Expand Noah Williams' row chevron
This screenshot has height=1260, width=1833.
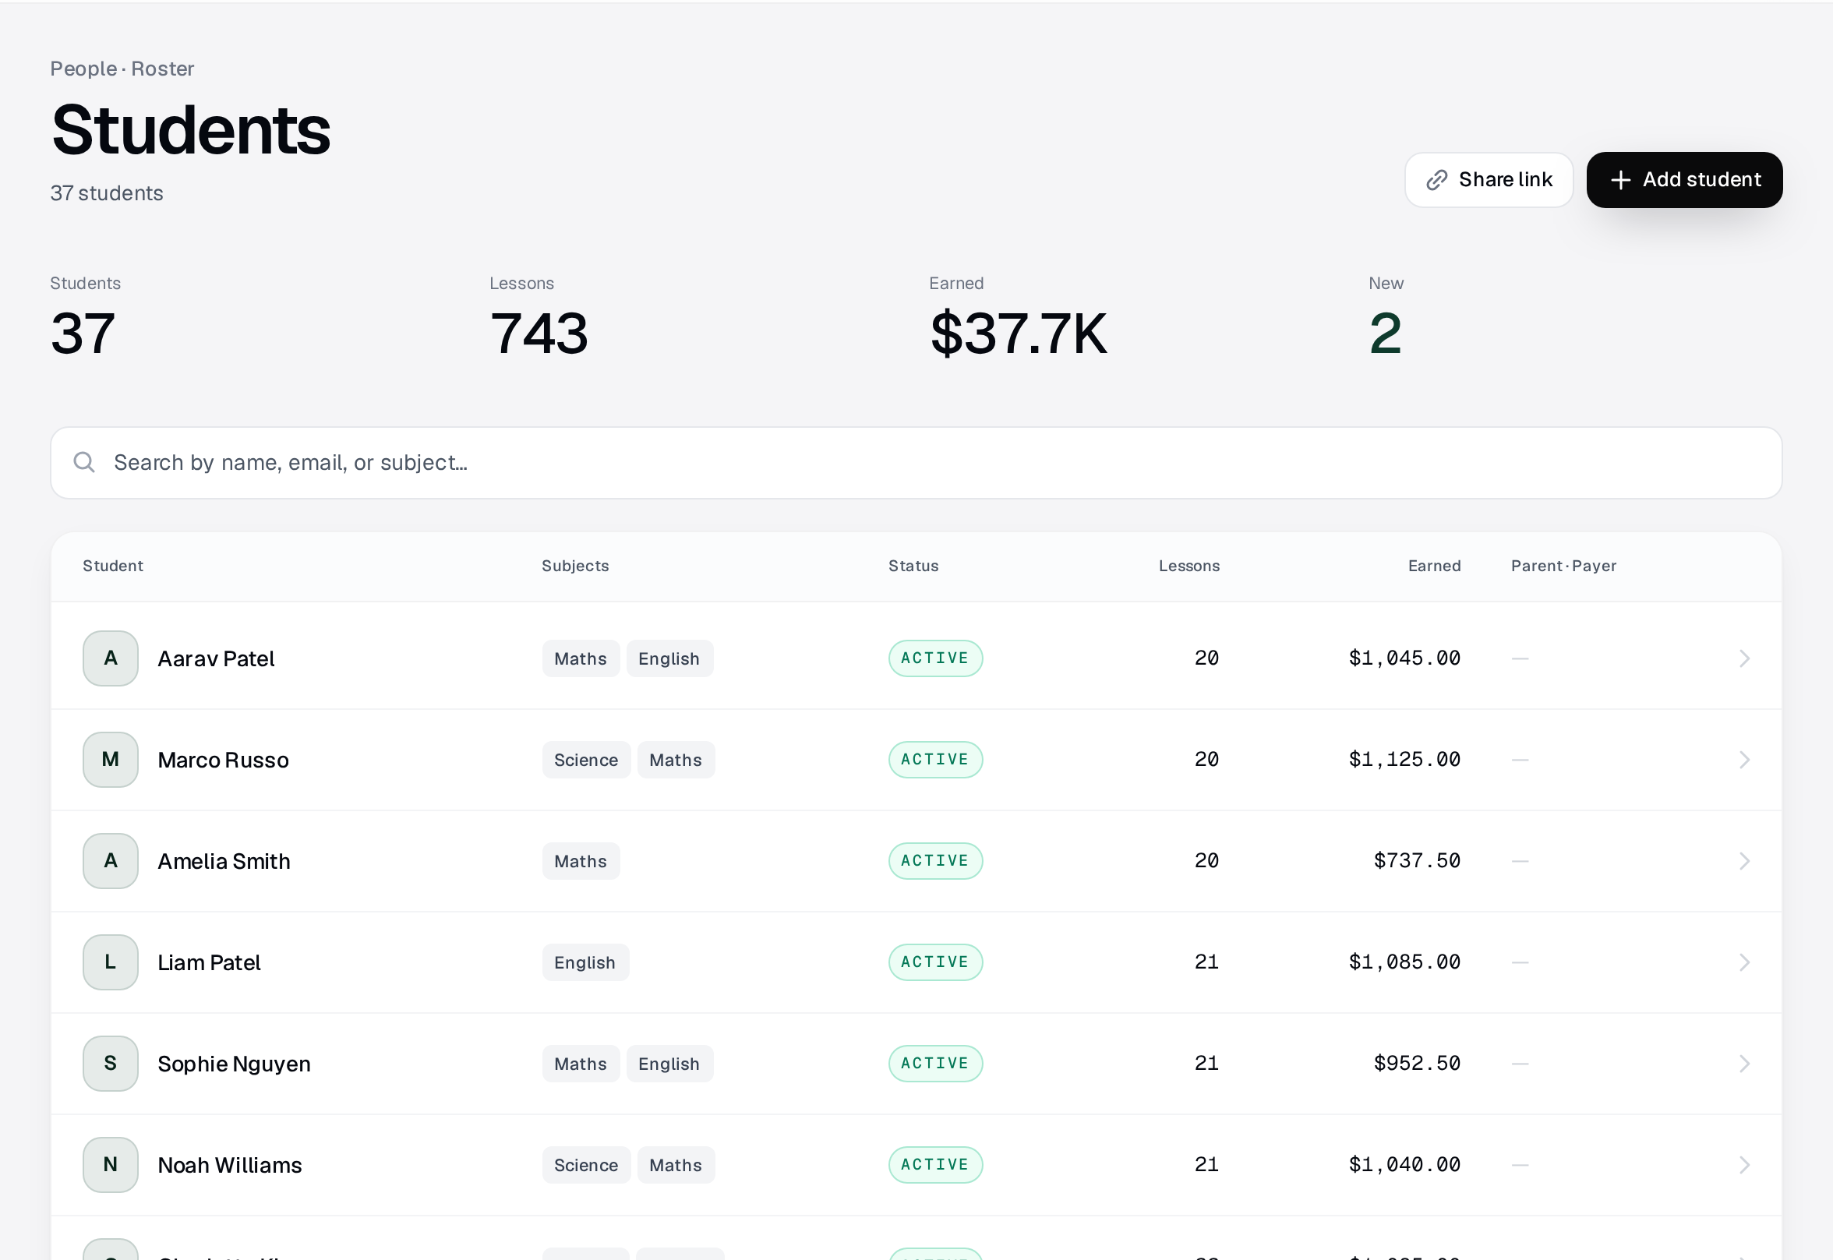1745,1164
